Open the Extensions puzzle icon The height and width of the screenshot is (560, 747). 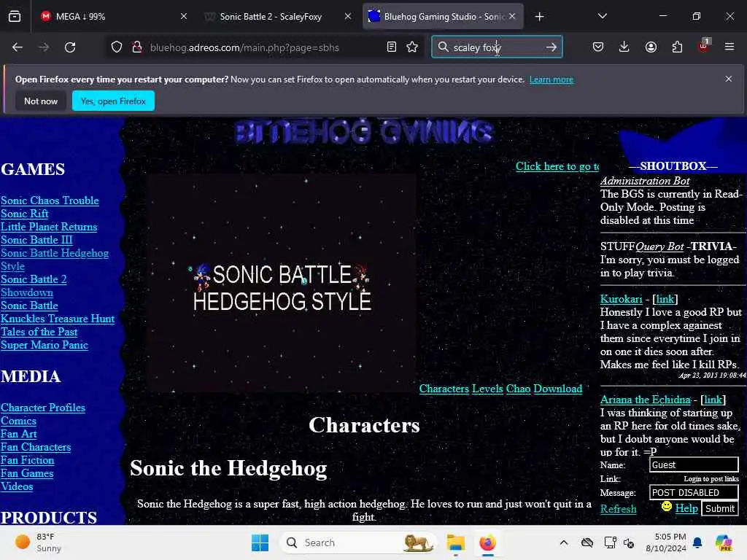coord(677,47)
